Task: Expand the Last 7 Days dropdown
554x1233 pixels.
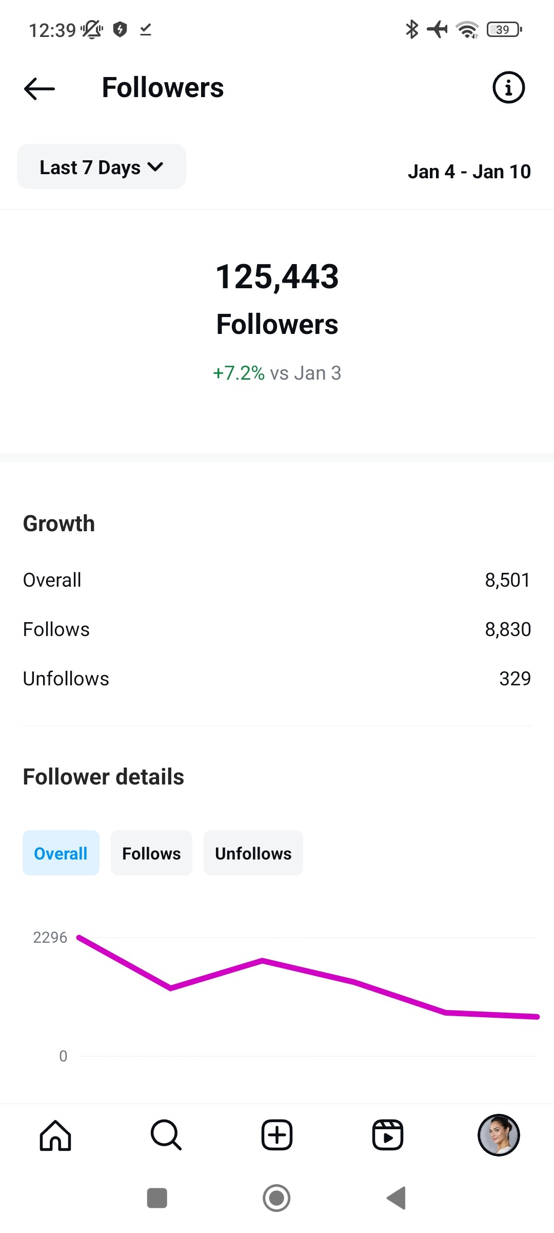Action: (x=102, y=167)
